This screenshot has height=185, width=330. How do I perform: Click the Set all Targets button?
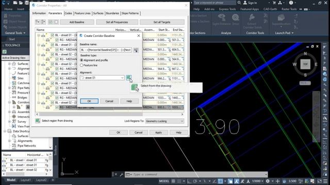[162, 22]
